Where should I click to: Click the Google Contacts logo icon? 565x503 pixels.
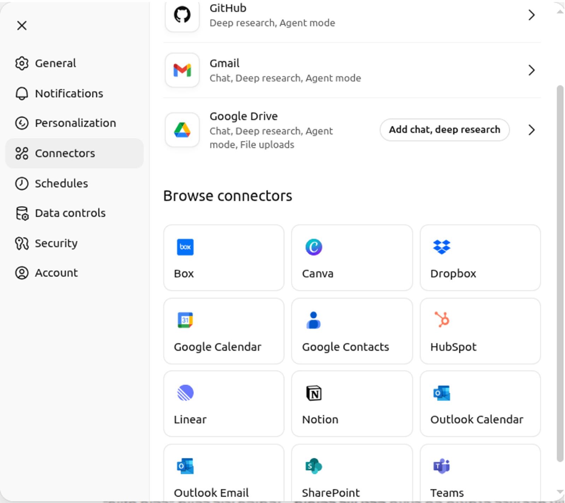coord(314,320)
